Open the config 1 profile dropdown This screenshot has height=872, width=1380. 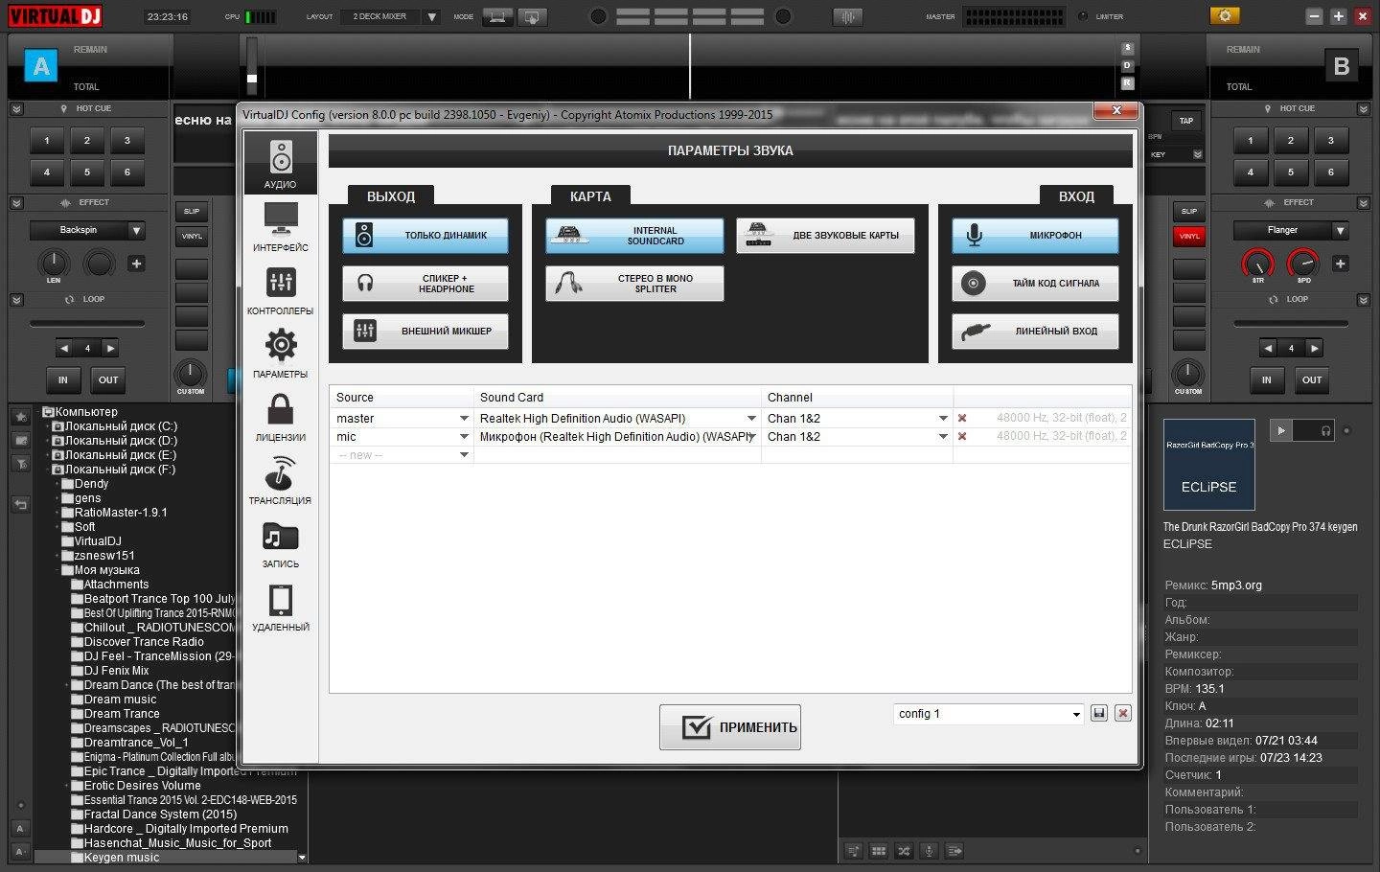point(1078,714)
